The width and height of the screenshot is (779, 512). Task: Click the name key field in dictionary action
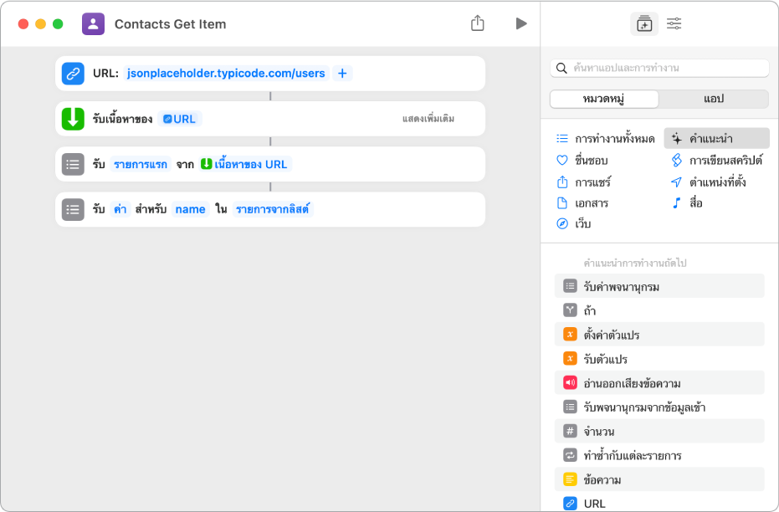pyautogui.click(x=190, y=209)
